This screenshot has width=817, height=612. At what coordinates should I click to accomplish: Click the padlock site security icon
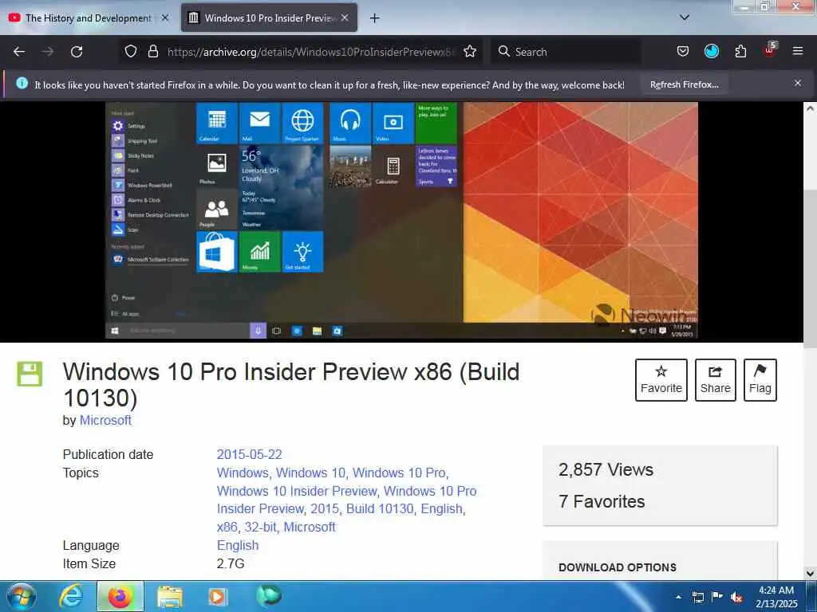coord(152,51)
